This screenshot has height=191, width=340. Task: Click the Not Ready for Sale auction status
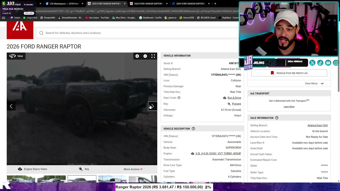[317, 137]
